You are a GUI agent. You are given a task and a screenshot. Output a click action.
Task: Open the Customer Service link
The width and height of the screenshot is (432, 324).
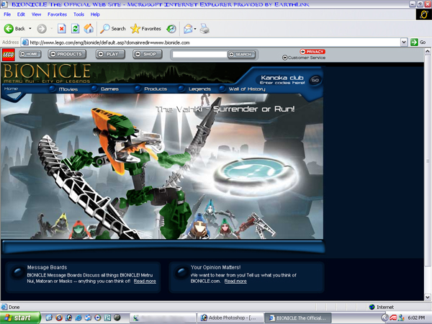(304, 58)
